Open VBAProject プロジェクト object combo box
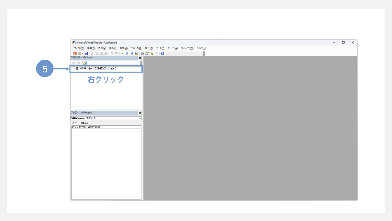 [106, 118]
